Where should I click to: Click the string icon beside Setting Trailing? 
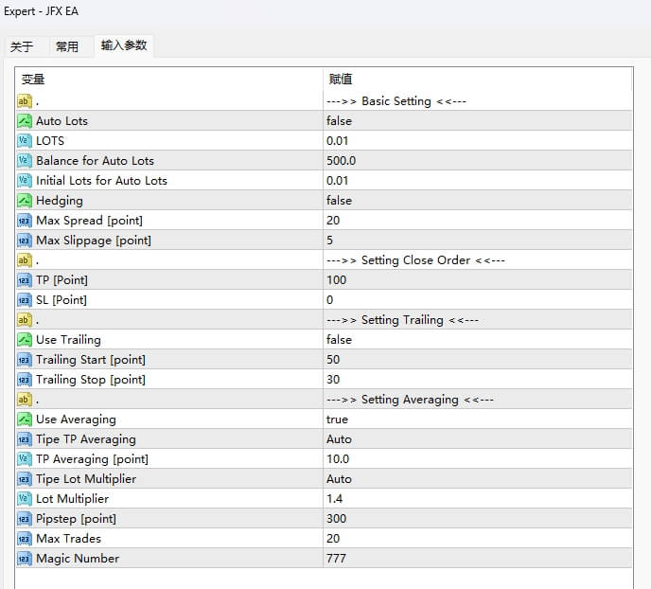click(x=25, y=320)
